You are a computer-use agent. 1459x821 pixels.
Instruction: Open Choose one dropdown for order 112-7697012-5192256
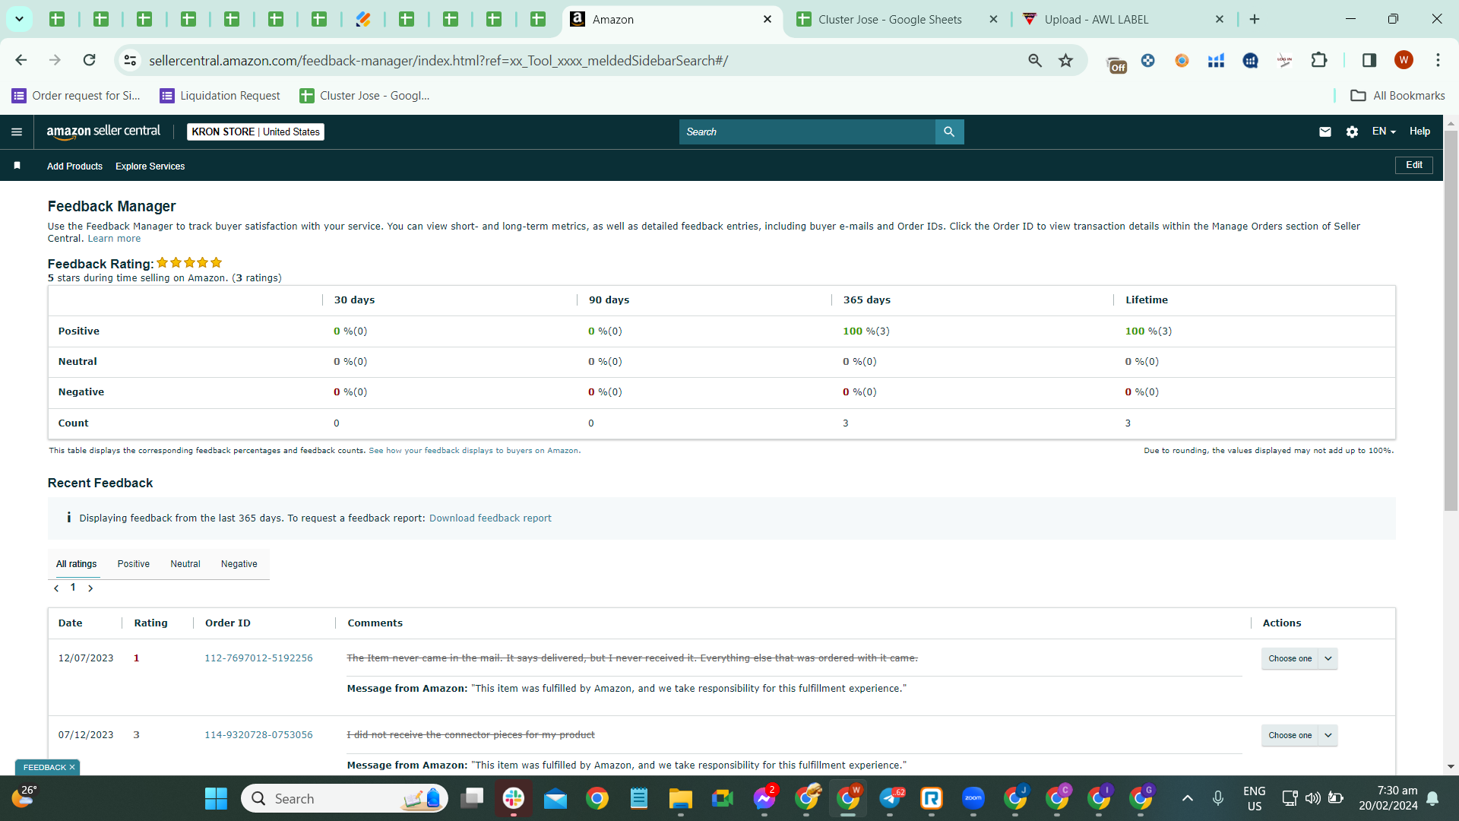tap(1299, 658)
